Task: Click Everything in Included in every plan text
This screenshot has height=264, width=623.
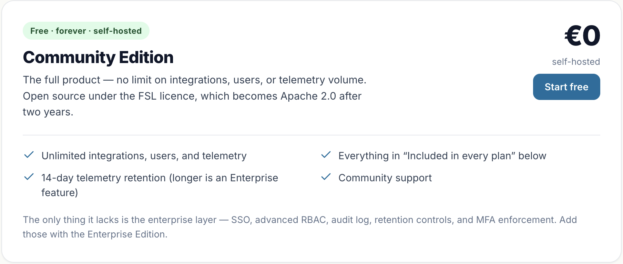Action: pos(442,156)
